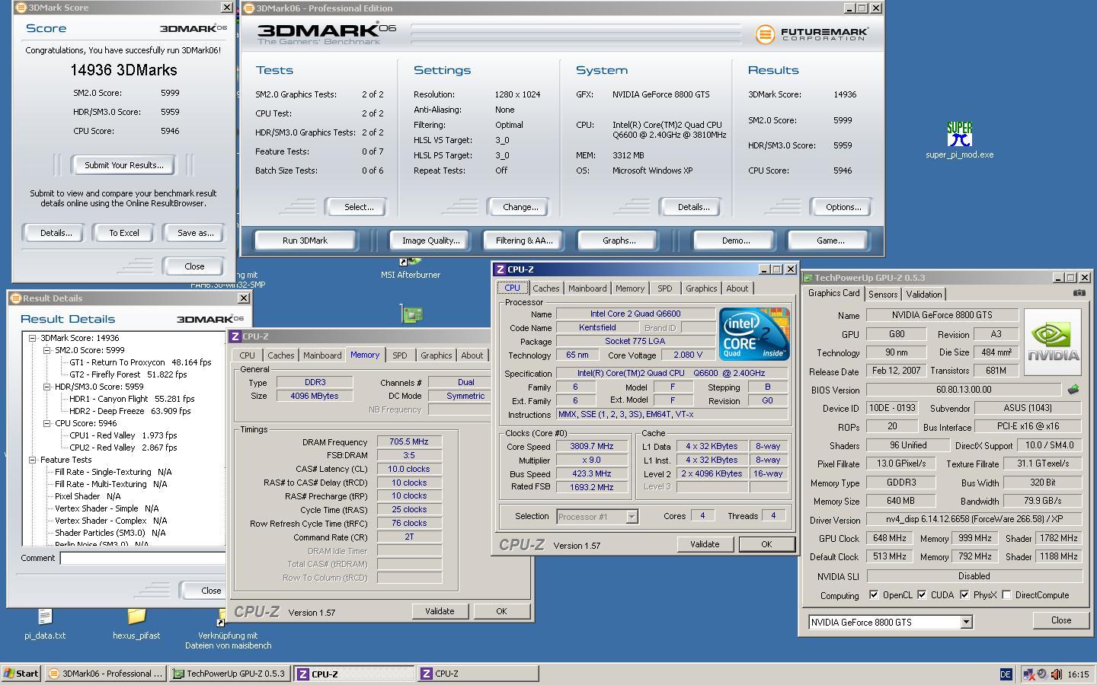The image size is (1097, 685).
Task: Click Save as button in score window
Action: [195, 233]
